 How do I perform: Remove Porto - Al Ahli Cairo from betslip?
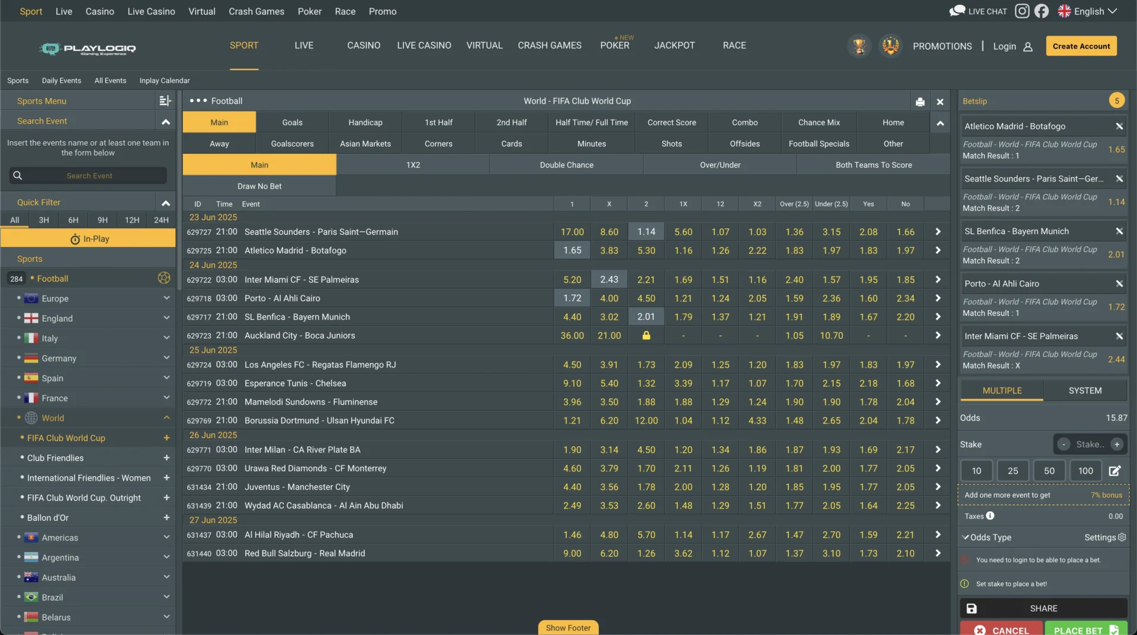tap(1119, 283)
